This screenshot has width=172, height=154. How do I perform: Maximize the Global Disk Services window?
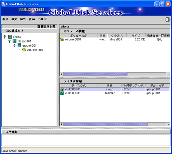click(x=162, y=4)
